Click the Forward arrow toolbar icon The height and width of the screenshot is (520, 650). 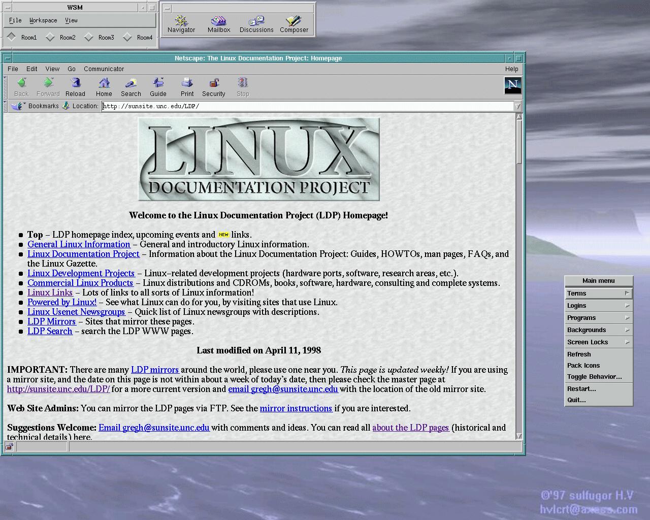point(48,83)
